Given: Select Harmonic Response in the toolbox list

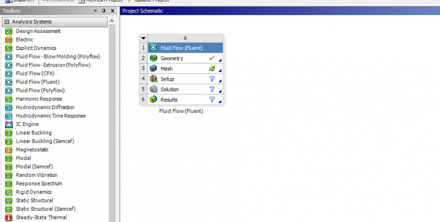Looking at the screenshot, I should click(x=39, y=99).
